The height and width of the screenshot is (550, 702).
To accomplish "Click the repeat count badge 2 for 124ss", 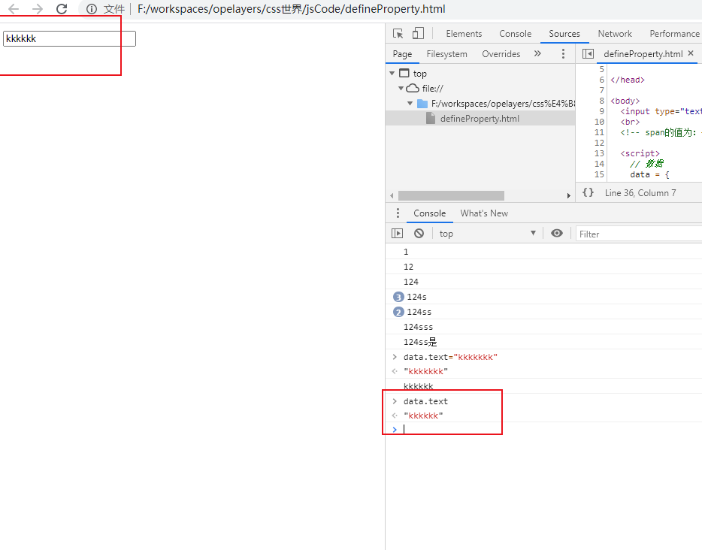I will point(398,312).
